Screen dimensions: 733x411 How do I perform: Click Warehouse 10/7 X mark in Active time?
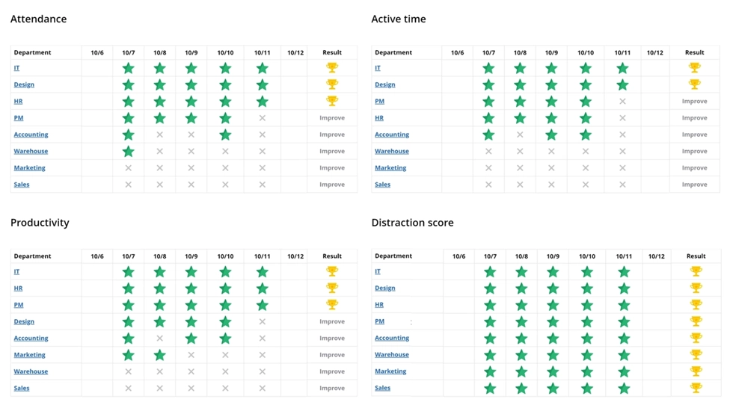coord(488,151)
